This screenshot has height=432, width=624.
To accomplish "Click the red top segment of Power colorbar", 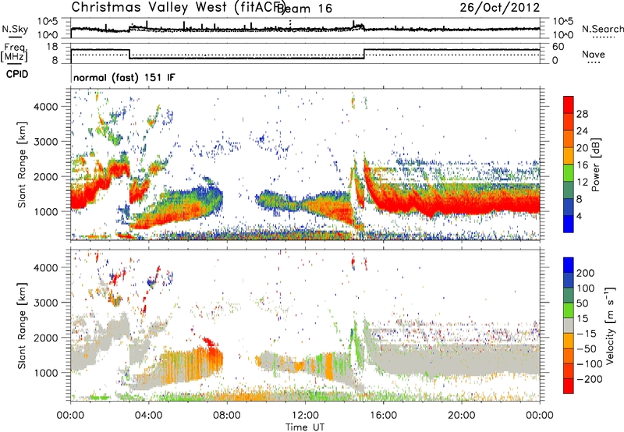I will (569, 104).
